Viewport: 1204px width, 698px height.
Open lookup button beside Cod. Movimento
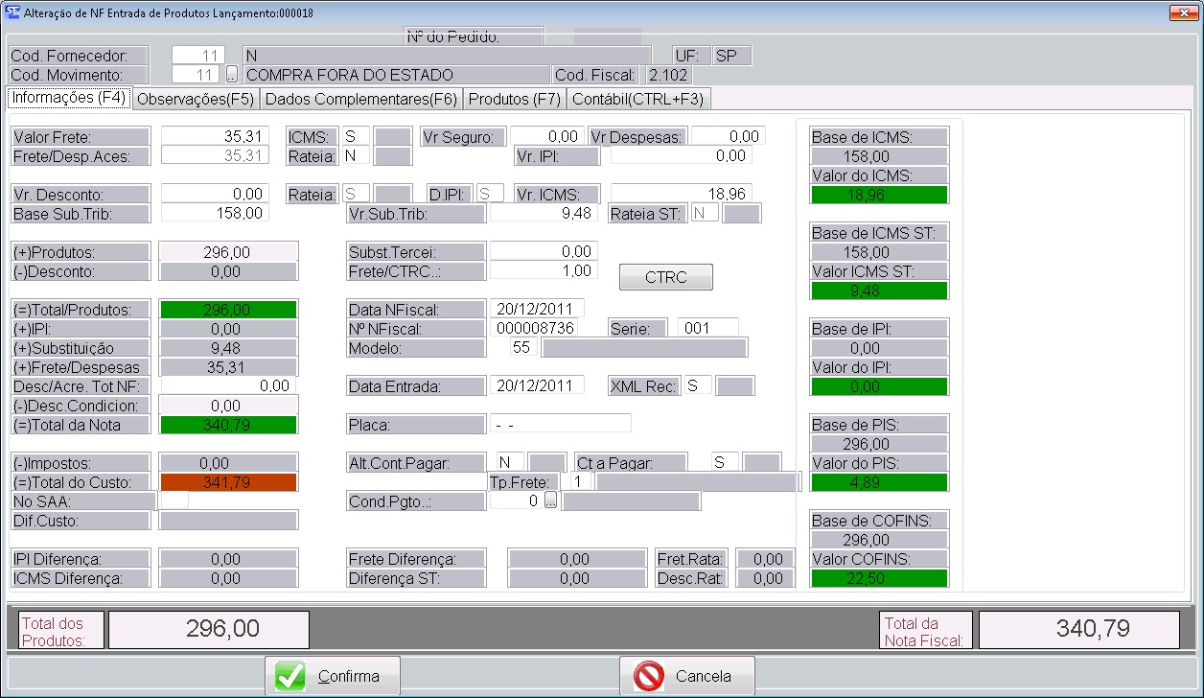pyautogui.click(x=232, y=75)
